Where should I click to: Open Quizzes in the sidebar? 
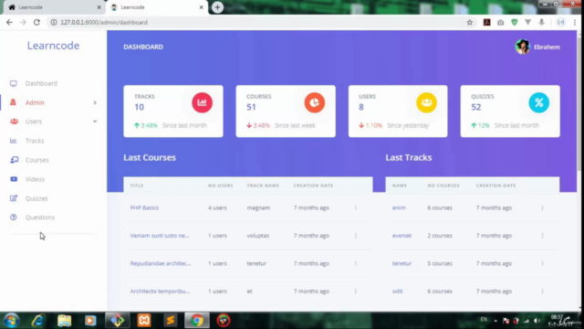point(36,198)
